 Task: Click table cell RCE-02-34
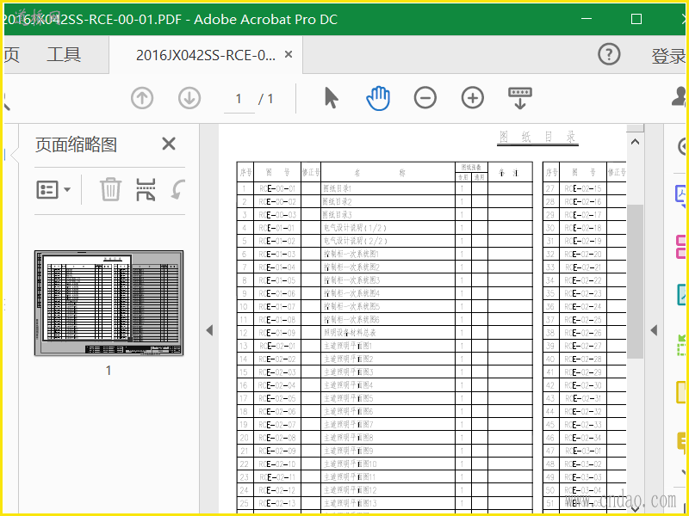pyautogui.click(x=583, y=438)
